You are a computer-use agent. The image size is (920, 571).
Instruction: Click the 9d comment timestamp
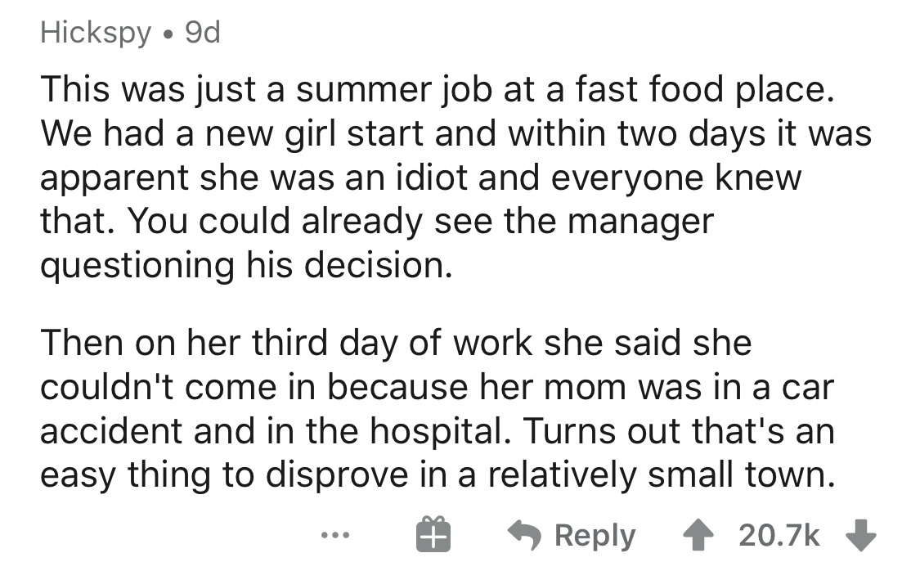[203, 33]
